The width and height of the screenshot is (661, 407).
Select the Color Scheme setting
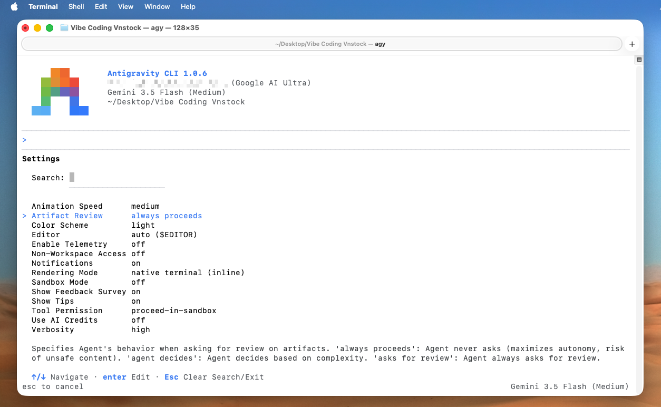click(93, 225)
